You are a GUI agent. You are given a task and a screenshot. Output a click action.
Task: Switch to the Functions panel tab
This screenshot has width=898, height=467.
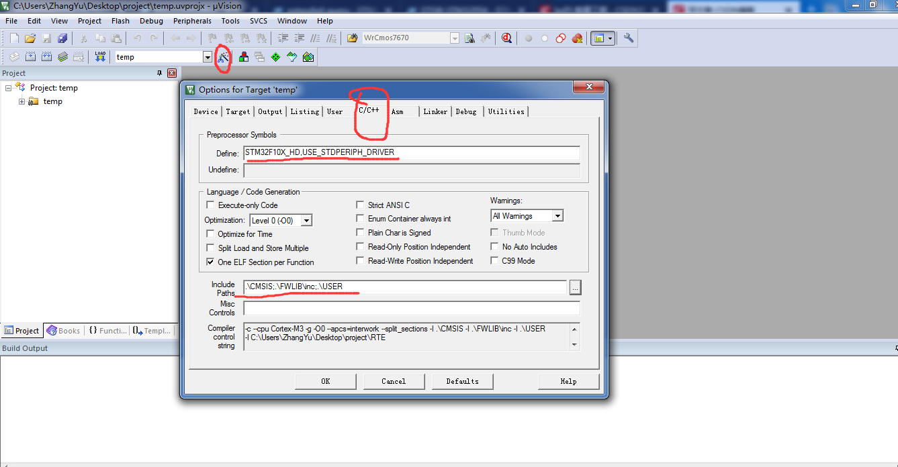click(107, 331)
